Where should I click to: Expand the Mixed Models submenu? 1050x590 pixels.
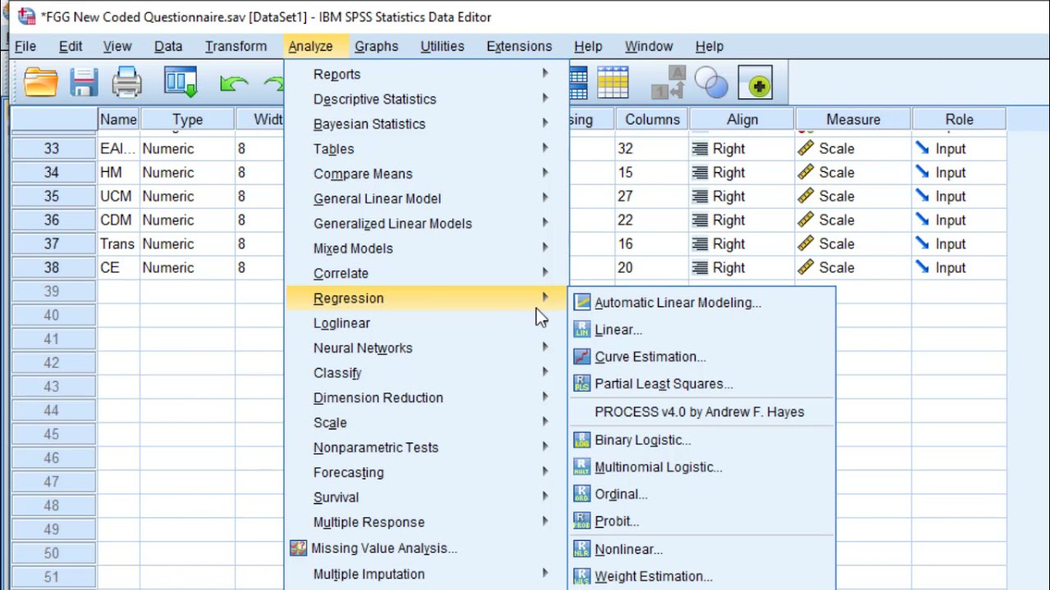(427, 248)
